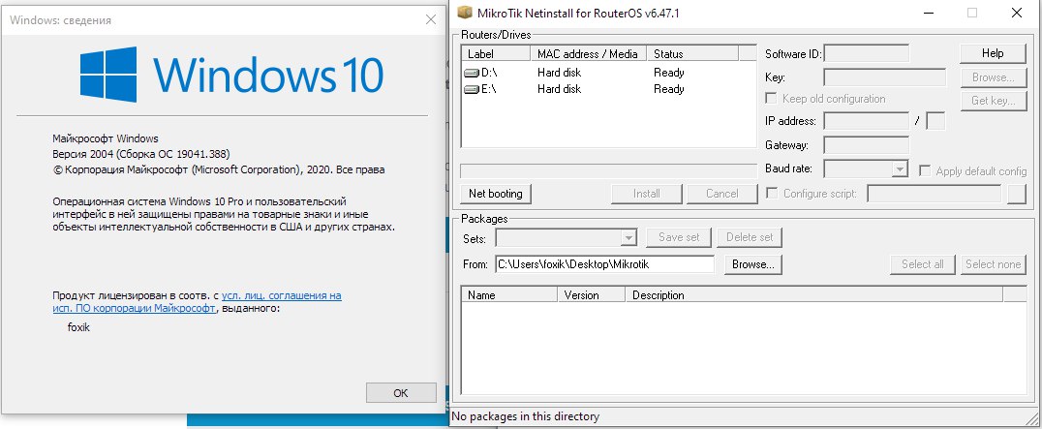Open Net booting settings
The image size is (1042, 429).
pyautogui.click(x=495, y=194)
